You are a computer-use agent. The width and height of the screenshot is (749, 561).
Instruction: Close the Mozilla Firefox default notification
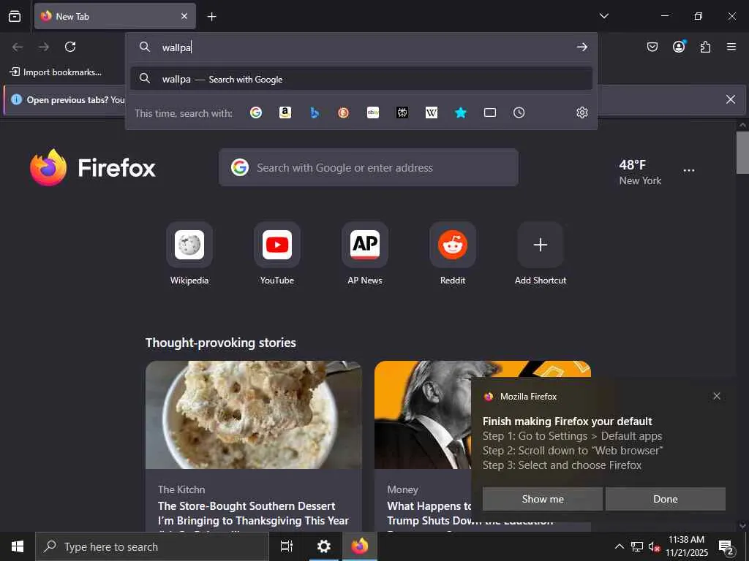(x=717, y=396)
